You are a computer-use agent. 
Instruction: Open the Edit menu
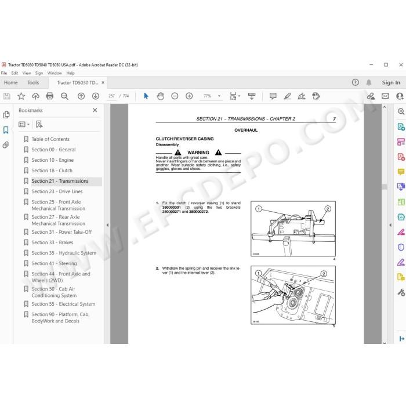click(14, 73)
